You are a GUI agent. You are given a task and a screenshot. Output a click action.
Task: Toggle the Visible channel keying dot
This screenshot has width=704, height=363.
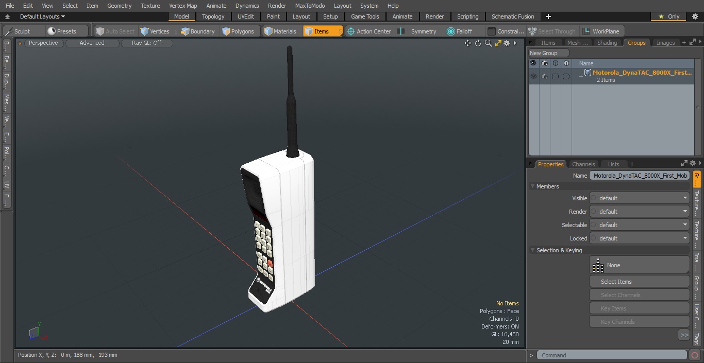pyautogui.click(x=593, y=198)
